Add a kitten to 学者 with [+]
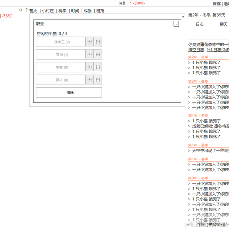This screenshot has width=229, height=229. pos(90,67)
